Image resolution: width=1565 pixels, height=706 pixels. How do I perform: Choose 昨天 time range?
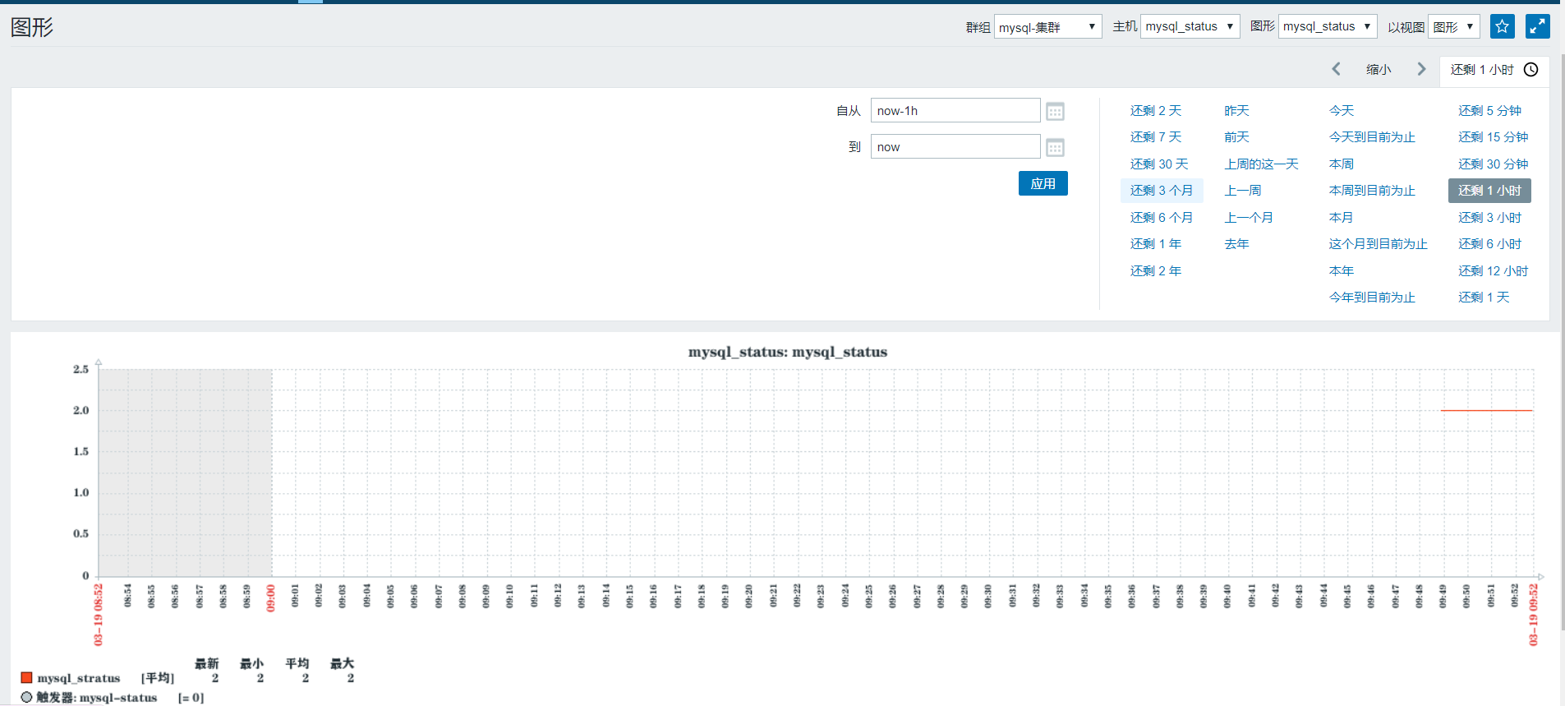tap(1236, 111)
